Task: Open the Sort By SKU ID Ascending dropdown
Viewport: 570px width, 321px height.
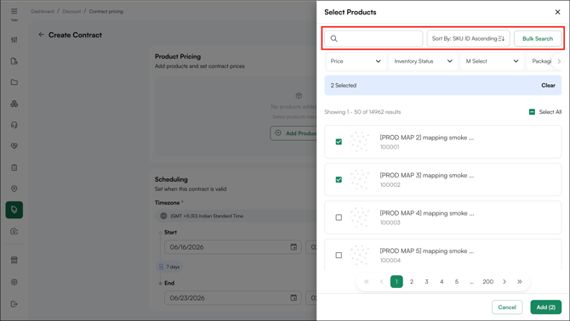Action: point(468,38)
